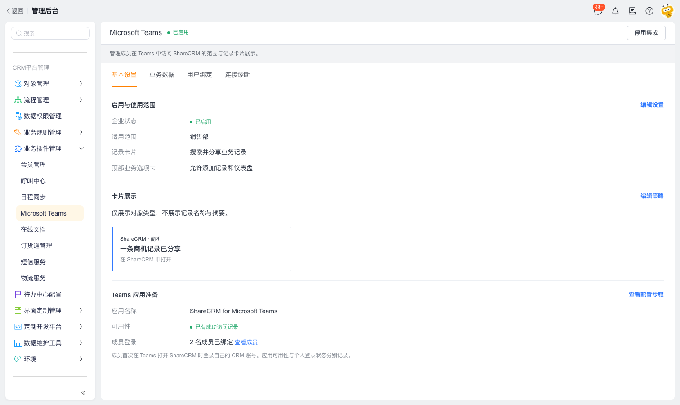Click the 对象管理 cube icon

[x=18, y=84]
